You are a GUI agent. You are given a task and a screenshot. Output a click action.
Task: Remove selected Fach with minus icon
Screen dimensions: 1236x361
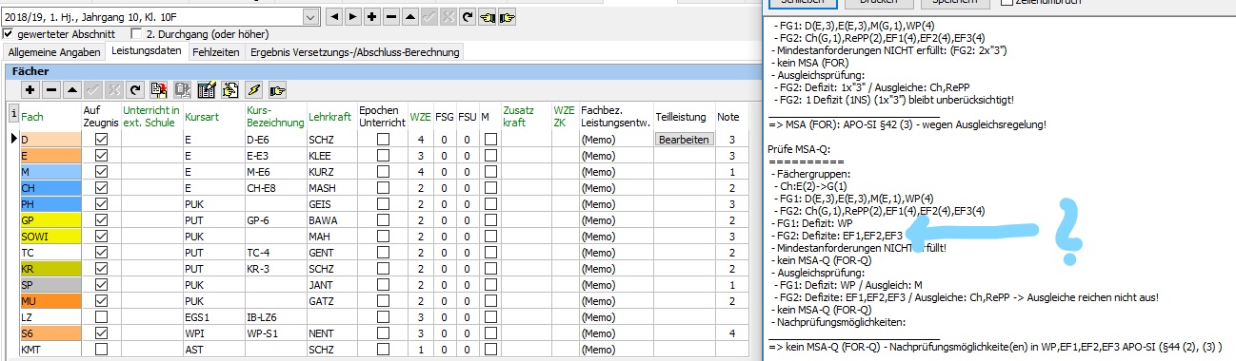click(51, 90)
